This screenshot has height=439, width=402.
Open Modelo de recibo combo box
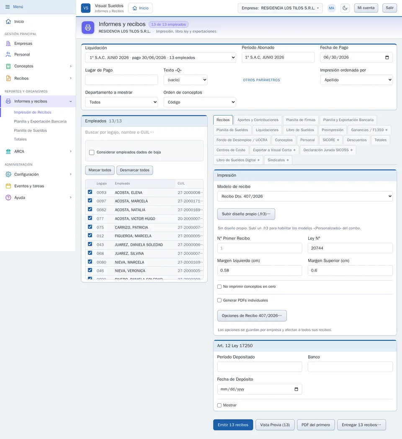pos(305,196)
